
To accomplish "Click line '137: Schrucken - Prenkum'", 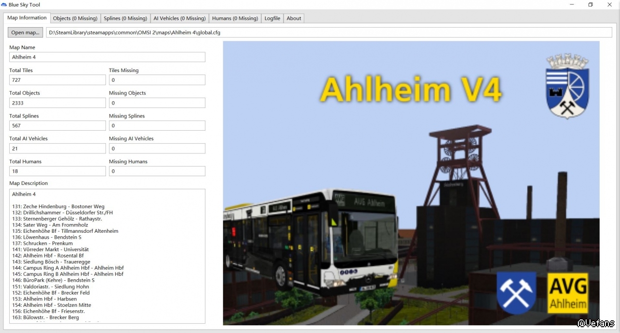I will (42, 243).
